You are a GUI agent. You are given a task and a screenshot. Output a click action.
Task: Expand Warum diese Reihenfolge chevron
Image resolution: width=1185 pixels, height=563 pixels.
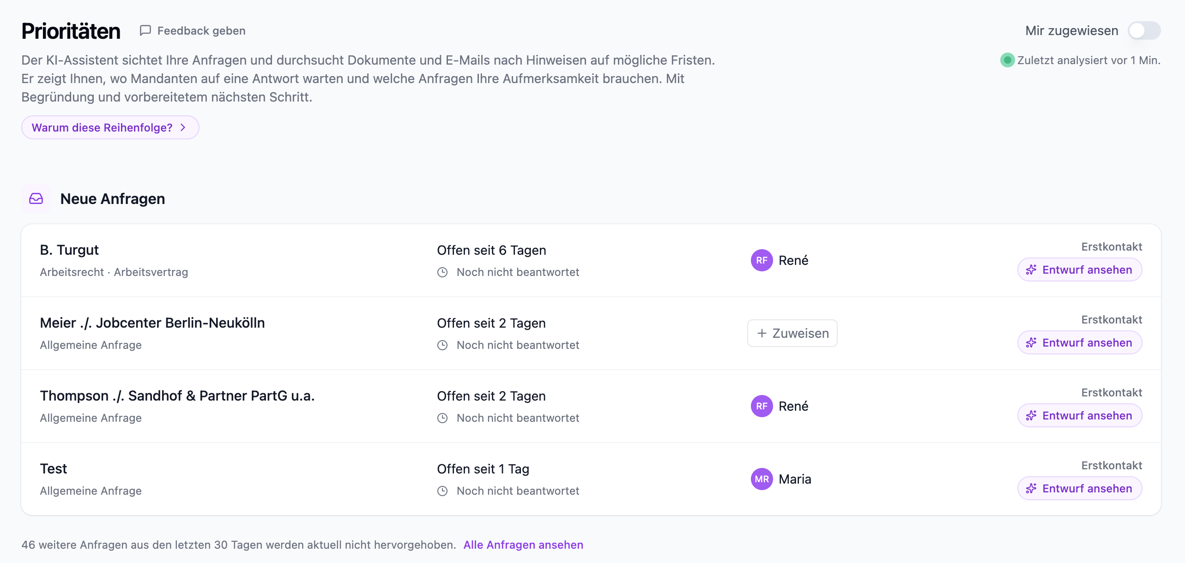[183, 127]
